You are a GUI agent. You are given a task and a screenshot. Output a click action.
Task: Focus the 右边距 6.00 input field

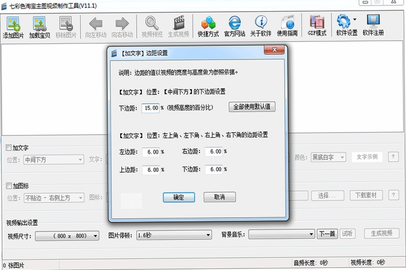214,152
